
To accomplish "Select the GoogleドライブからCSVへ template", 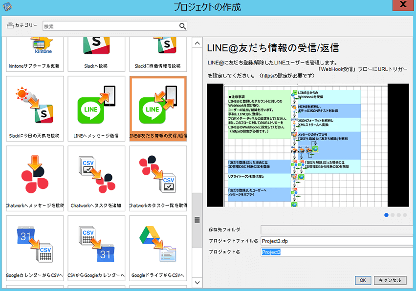I will tap(158, 248).
